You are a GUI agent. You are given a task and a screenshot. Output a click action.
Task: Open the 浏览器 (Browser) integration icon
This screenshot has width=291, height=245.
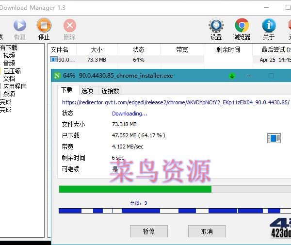pyautogui.click(x=242, y=26)
